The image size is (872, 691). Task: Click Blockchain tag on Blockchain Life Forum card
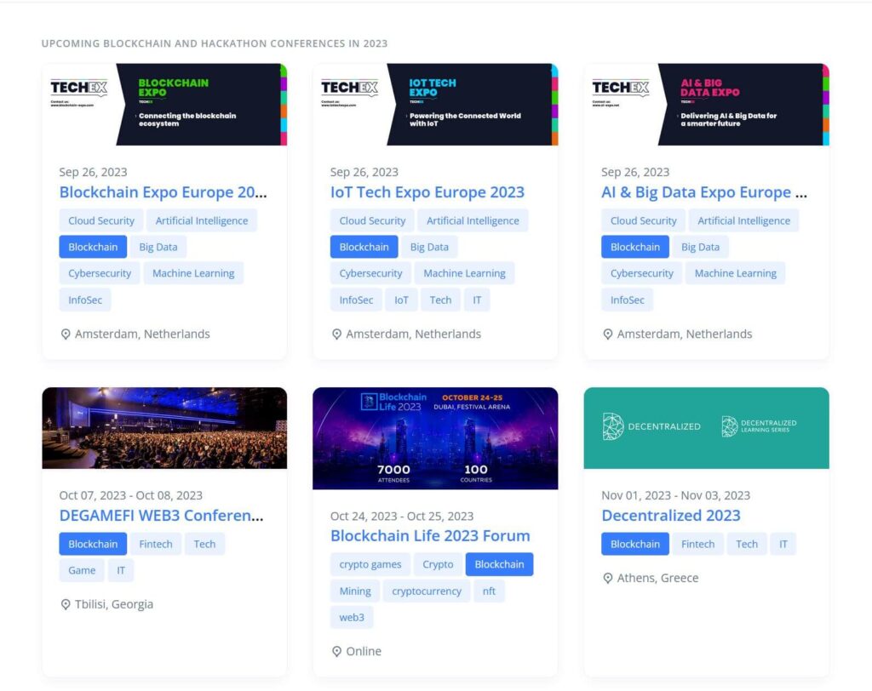(x=499, y=564)
